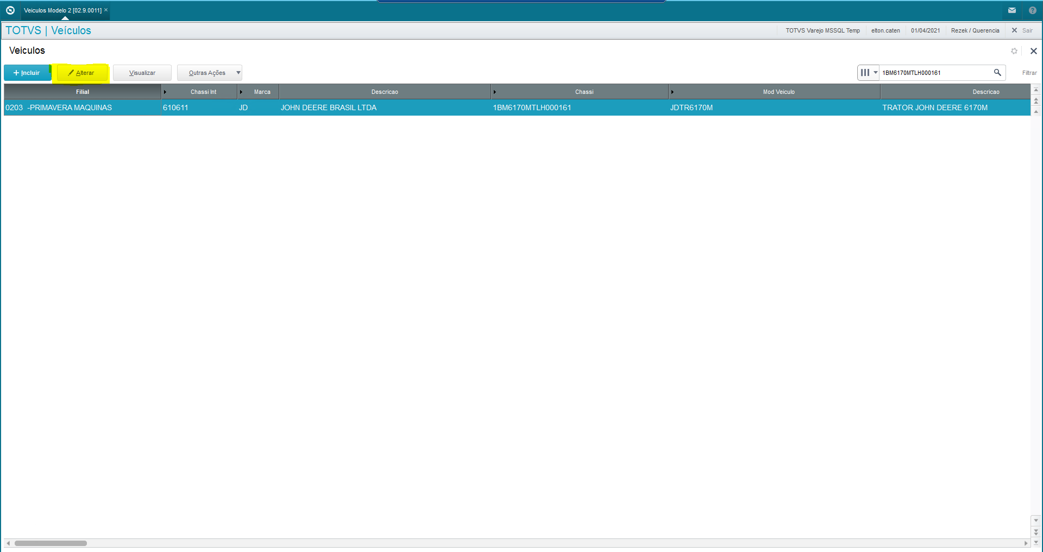Open Outras Ações dropdown
This screenshot has height=552, width=1043.
click(x=209, y=73)
